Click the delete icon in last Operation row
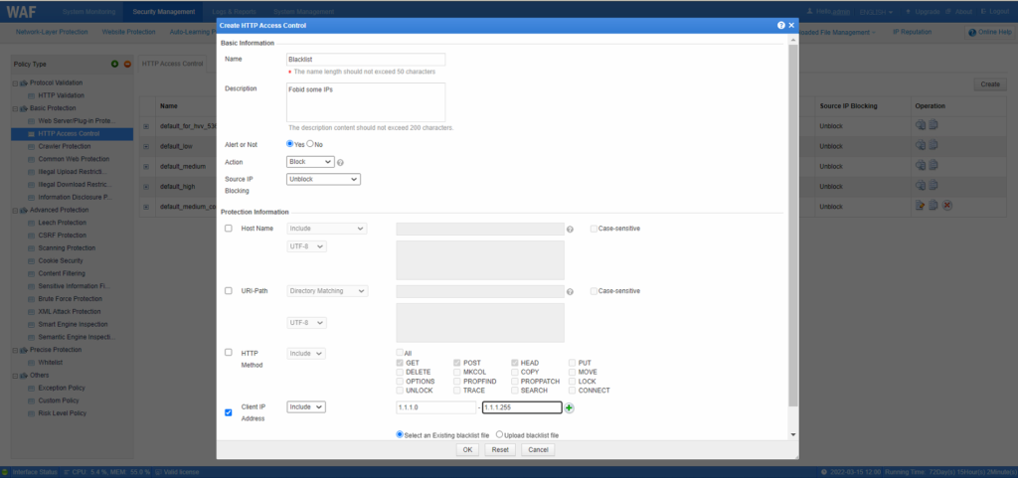This screenshot has height=478, width=1018. click(947, 206)
